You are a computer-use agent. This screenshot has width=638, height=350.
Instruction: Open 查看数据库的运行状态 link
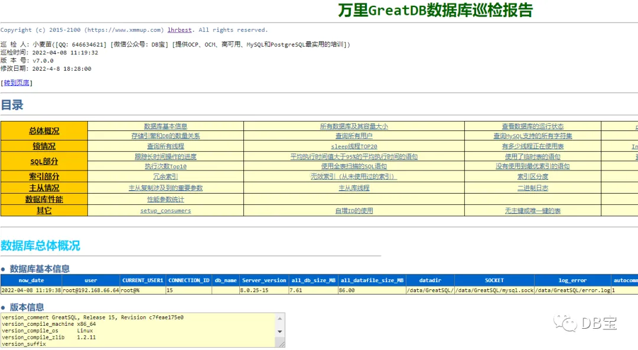pyautogui.click(x=533, y=126)
